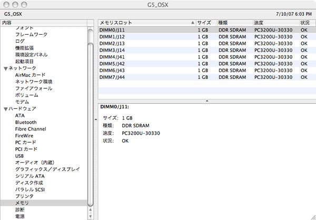Select フレームワーク in the sidebar

[31, 34]
